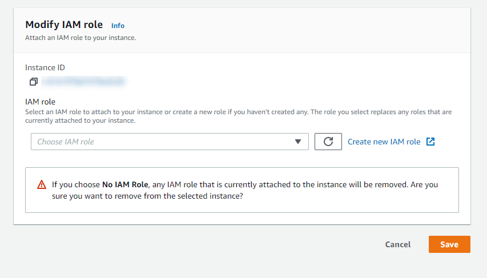Copy the instance ID with copy icon

tap(34, 82)
